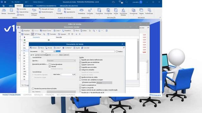Toggle the Inativo checkbox
Viewport: 202px width, 113px height.
click(117, 51)
